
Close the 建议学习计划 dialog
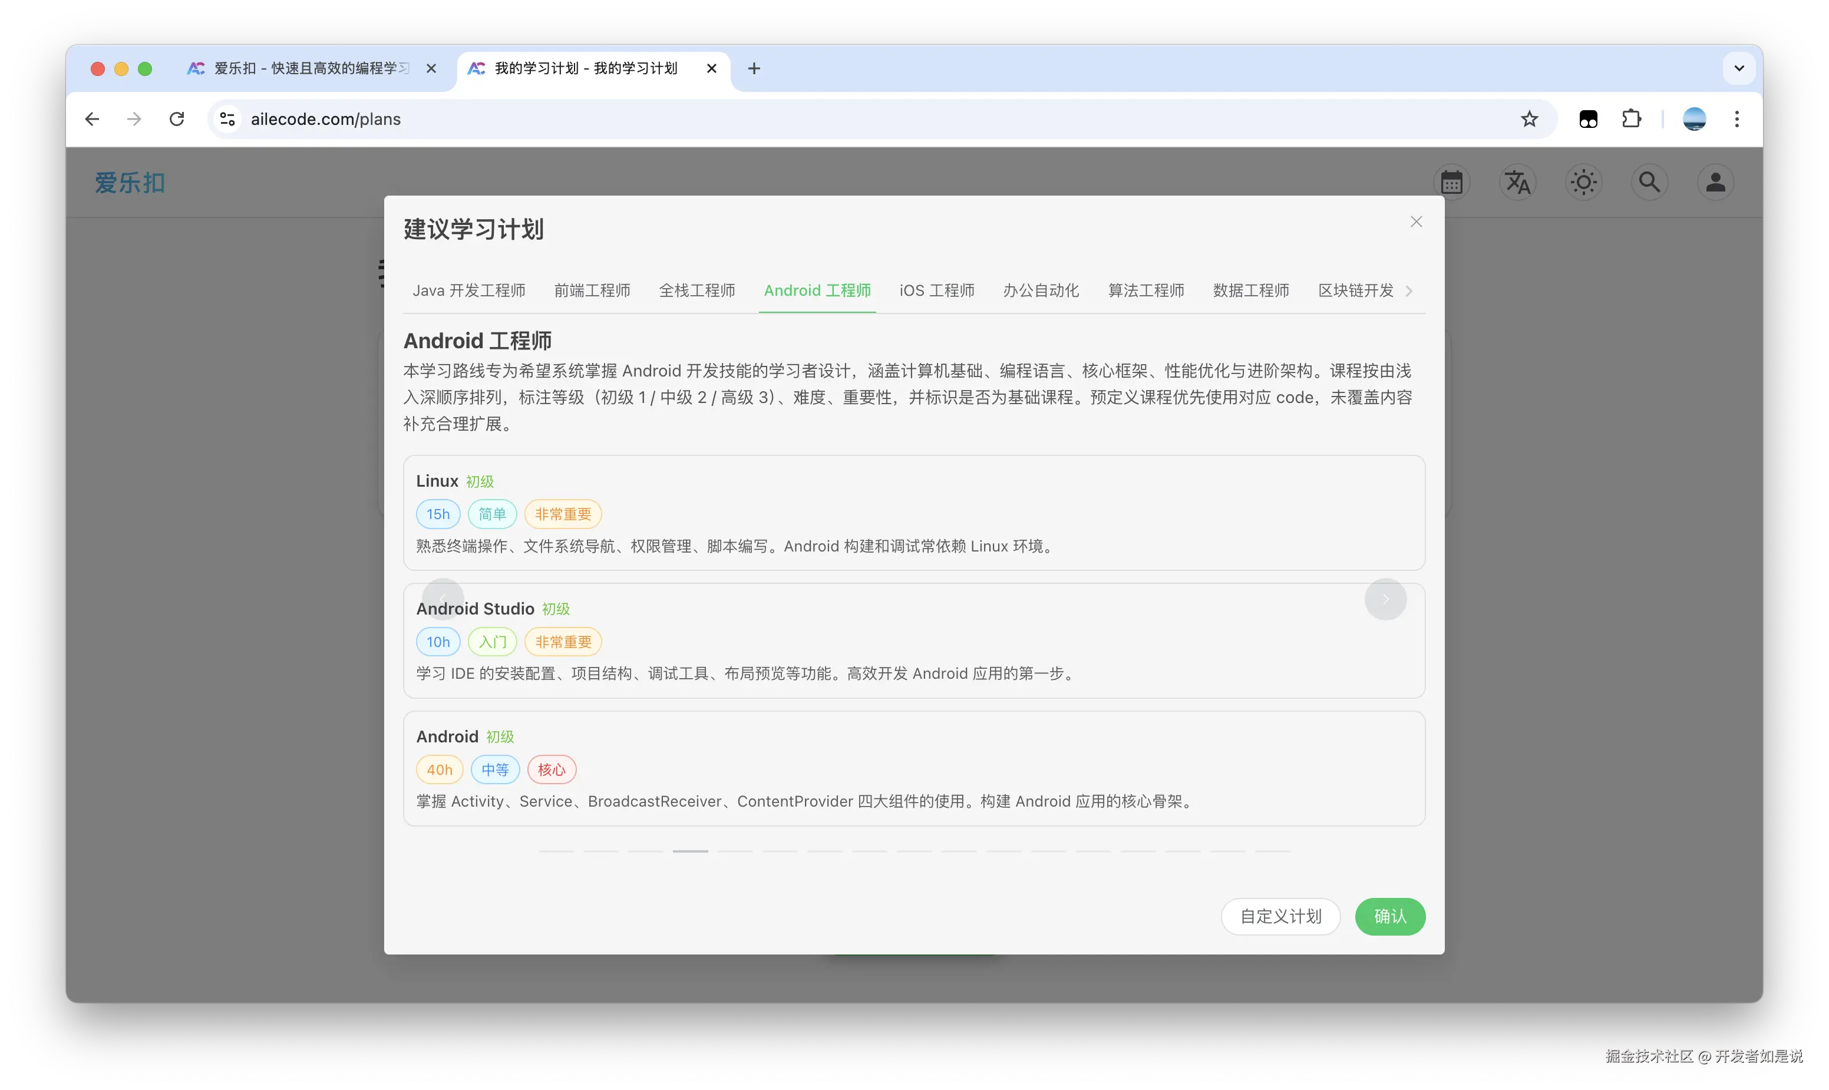click(x=1416, y=221)
